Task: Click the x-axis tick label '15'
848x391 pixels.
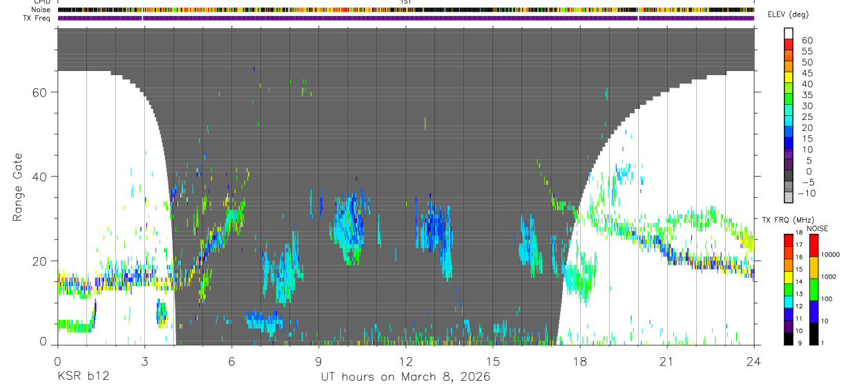Action: (x=492, y=361)
